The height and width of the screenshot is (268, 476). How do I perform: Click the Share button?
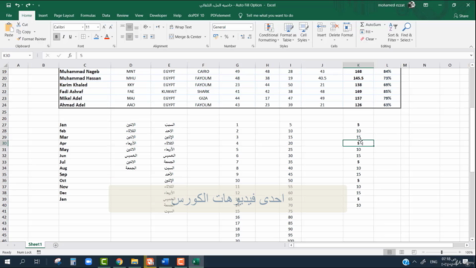pos(461,16)
